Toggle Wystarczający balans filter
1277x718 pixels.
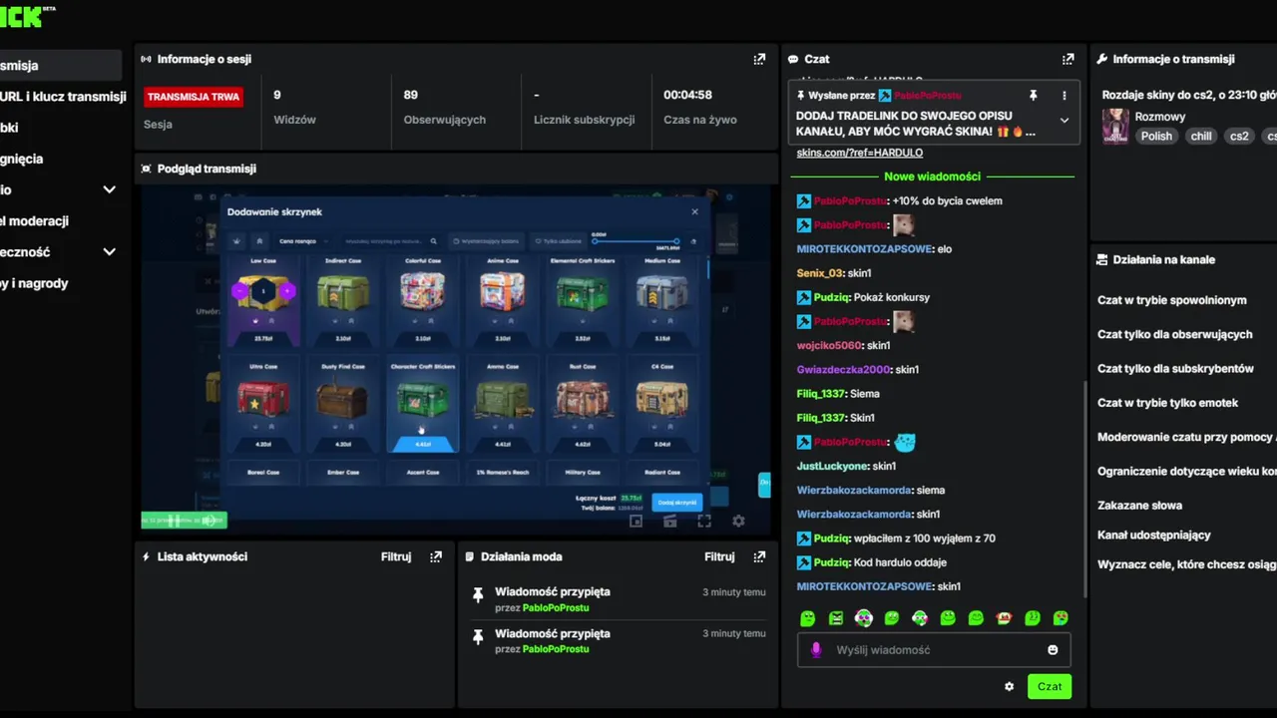tap(486, 241)
